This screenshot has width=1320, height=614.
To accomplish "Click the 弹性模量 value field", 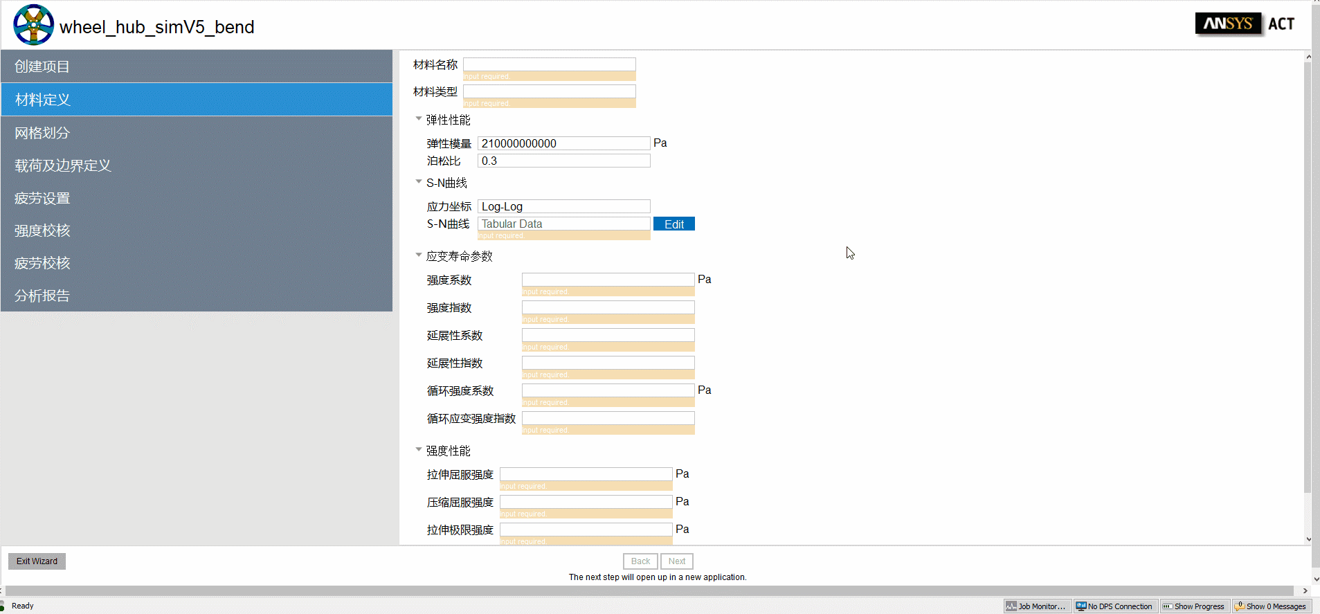I will pos(563,143).
